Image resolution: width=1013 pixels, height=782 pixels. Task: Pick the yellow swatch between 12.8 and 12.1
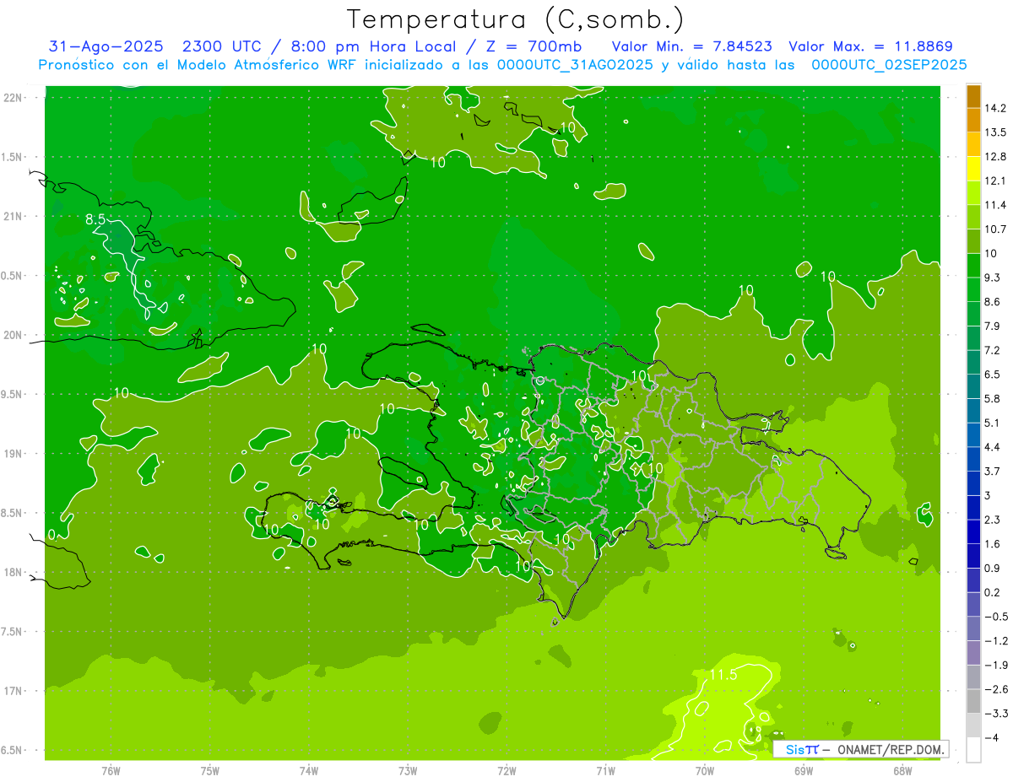click(973, 169)
